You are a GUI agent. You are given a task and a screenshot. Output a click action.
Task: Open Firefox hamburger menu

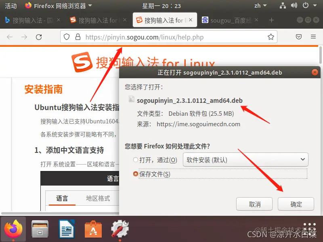[x=313, y=37]
